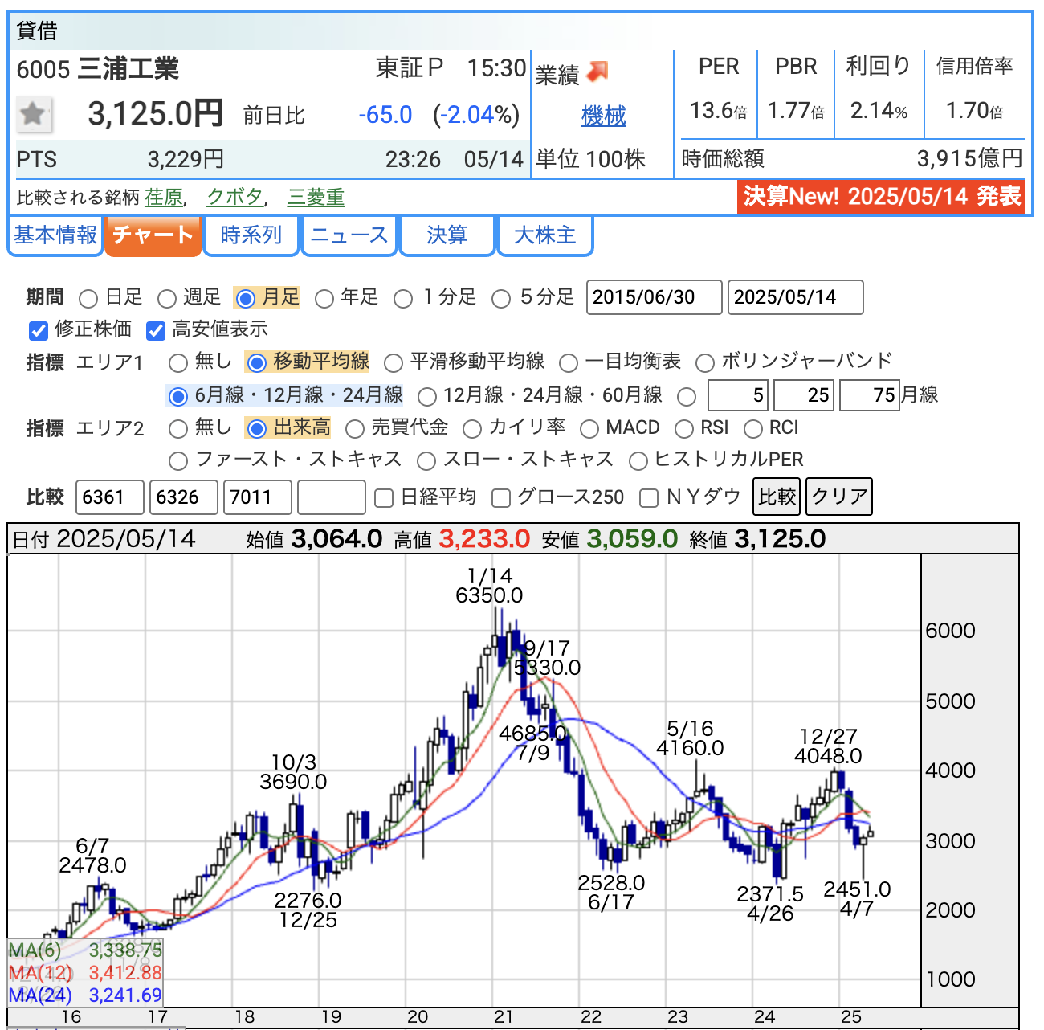Click the 業績 upward arrow icon
The image size is (1044, 1030).
coord(597,72)
